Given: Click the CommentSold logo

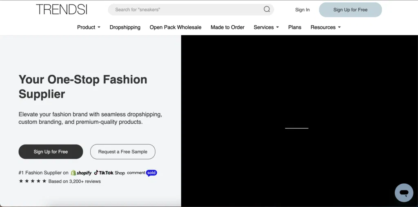Looking at the screenshot, I should (142, 173).
